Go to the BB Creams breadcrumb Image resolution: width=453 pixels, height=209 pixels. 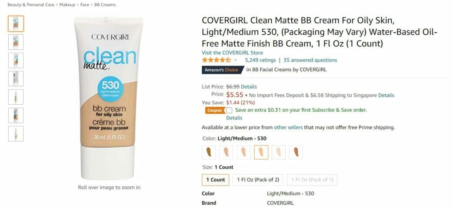tap(105, 5)
